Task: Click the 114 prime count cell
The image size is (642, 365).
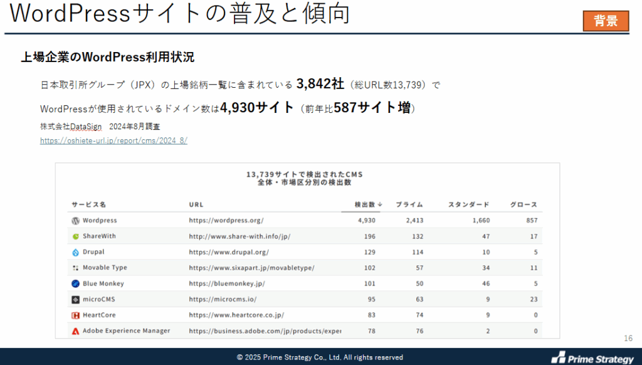Action: pyautogui.click(x=418, y=252)
